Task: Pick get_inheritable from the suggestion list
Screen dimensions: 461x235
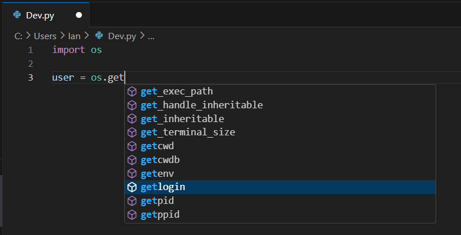Action: click(182, 119)
